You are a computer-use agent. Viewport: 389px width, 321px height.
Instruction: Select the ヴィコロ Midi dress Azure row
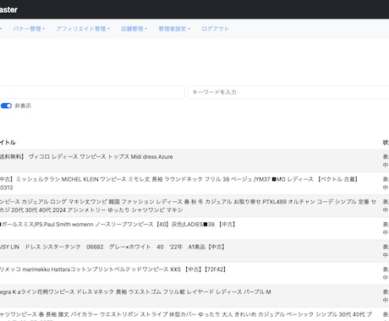194,160
